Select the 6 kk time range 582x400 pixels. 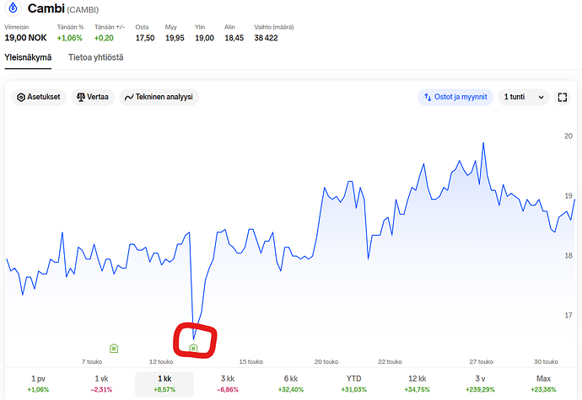pos(291,384)
